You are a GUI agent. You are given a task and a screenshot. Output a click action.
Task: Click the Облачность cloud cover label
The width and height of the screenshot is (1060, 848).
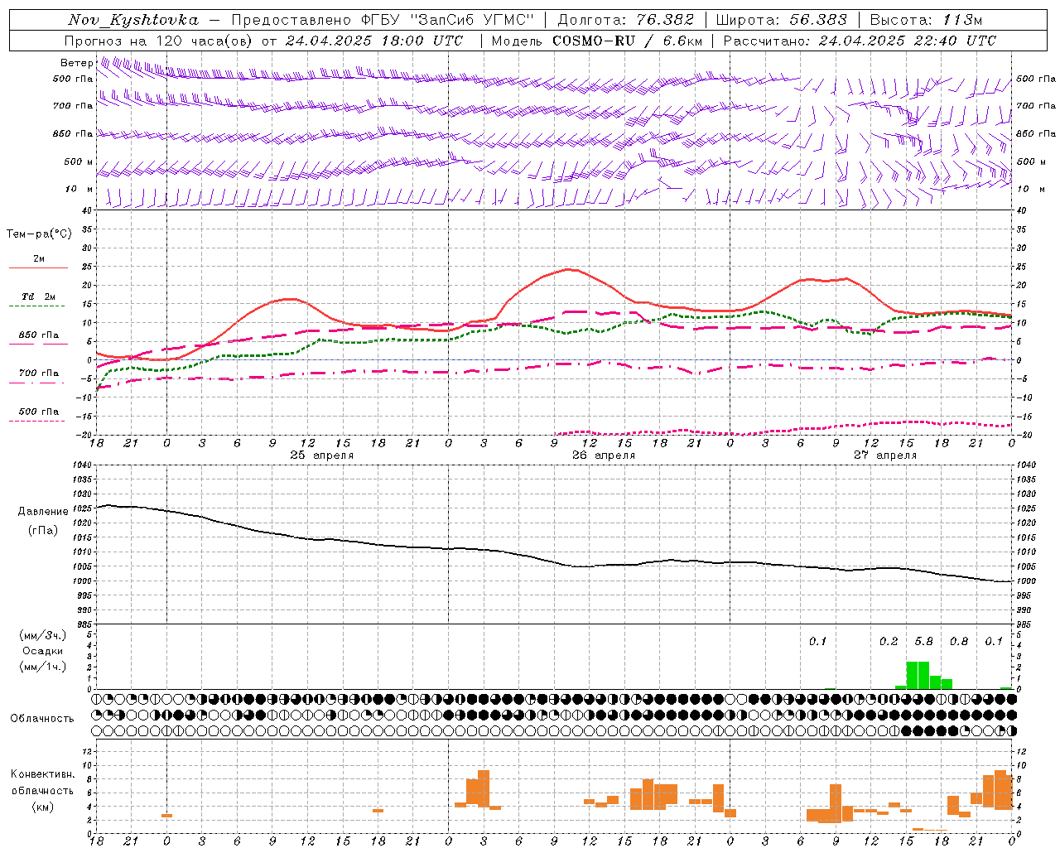pyautogui.click(x=42, y=719)
